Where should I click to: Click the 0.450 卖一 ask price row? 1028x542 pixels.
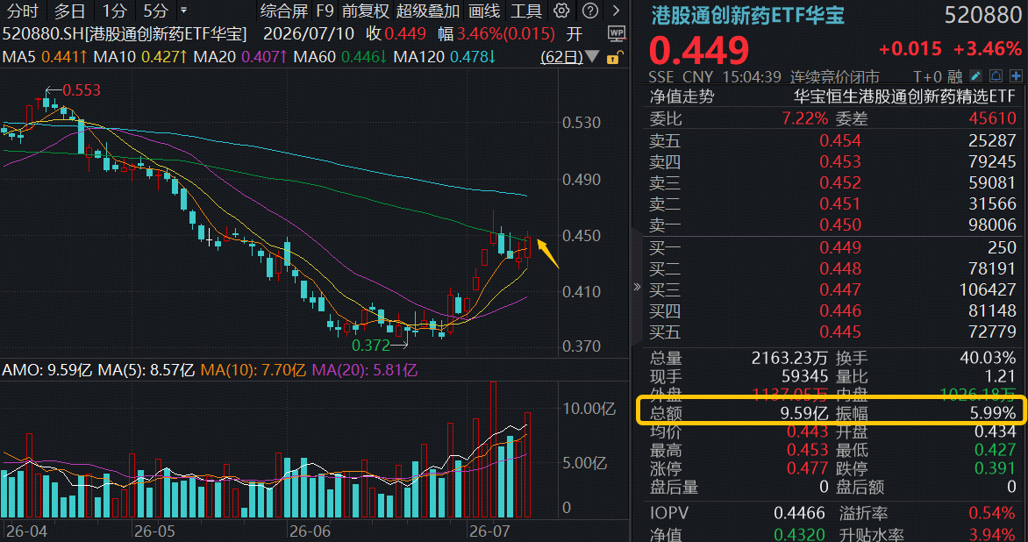click(x=832, y=225)
